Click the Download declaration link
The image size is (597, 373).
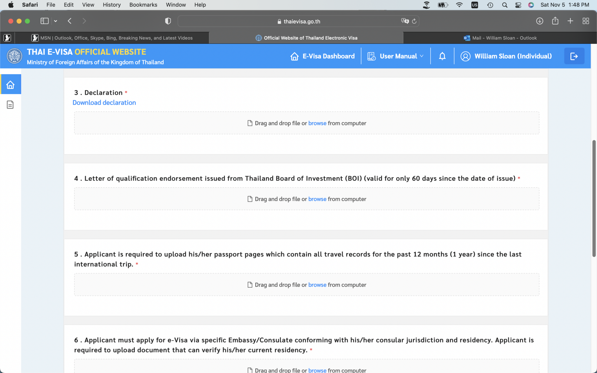tap(104, 103)
